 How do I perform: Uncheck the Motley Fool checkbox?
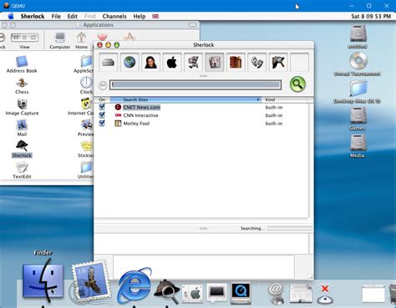(102, 124)
